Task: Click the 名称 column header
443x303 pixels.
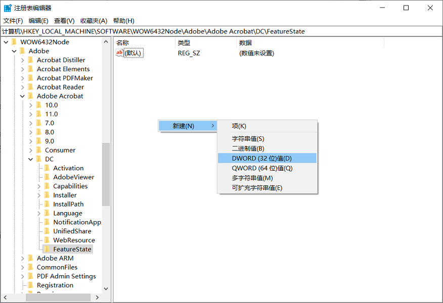Action: click(144, 43)
